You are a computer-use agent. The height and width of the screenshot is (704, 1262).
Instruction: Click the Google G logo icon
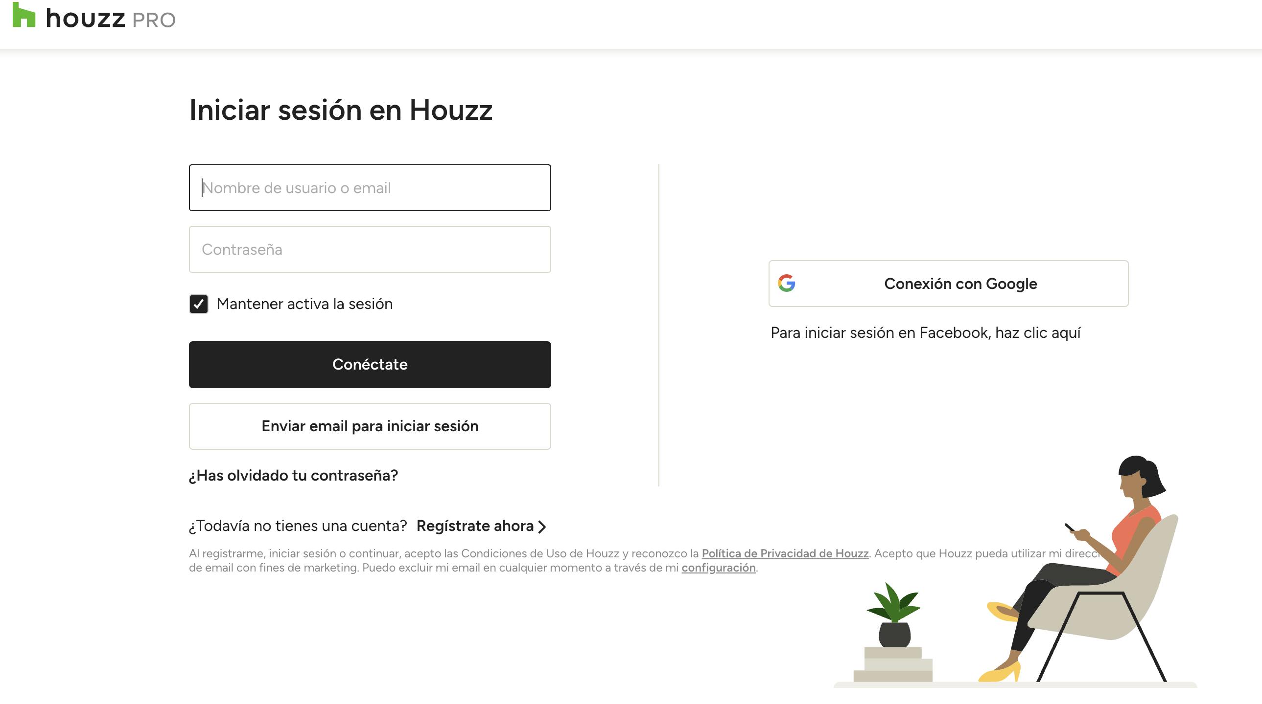pyautogui.click(x=786, y=283)
